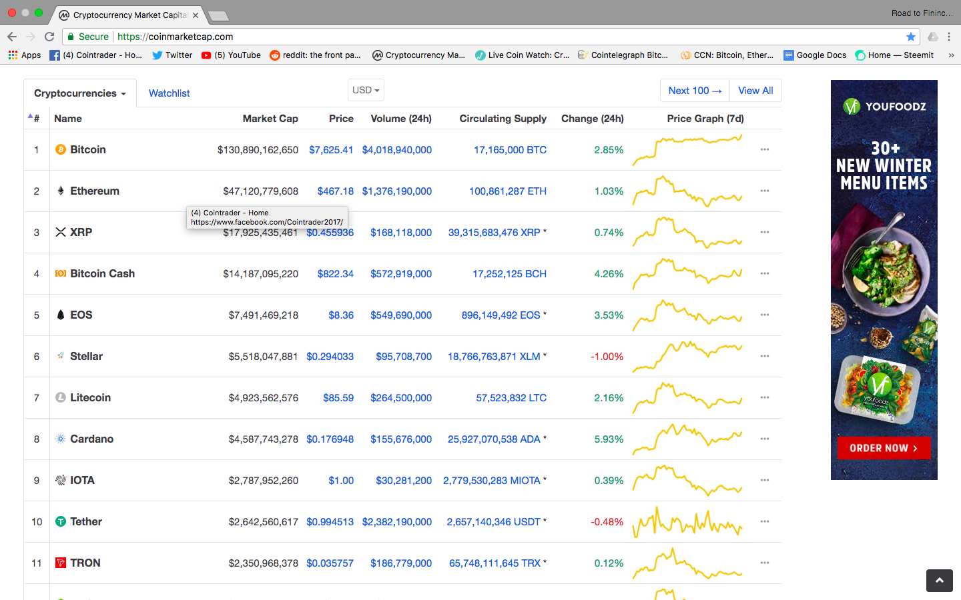Click the Next 100 button
The image size is (961, 600).
coord(695,91)
